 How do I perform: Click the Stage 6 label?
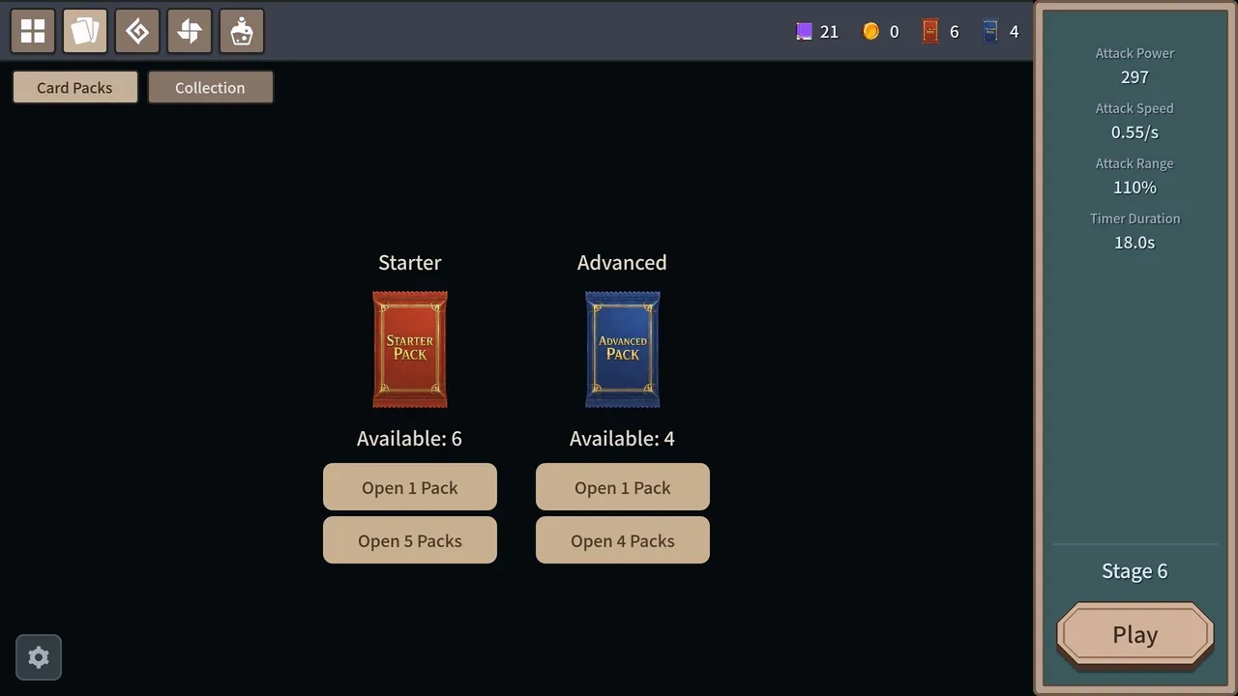[1135, 571]
